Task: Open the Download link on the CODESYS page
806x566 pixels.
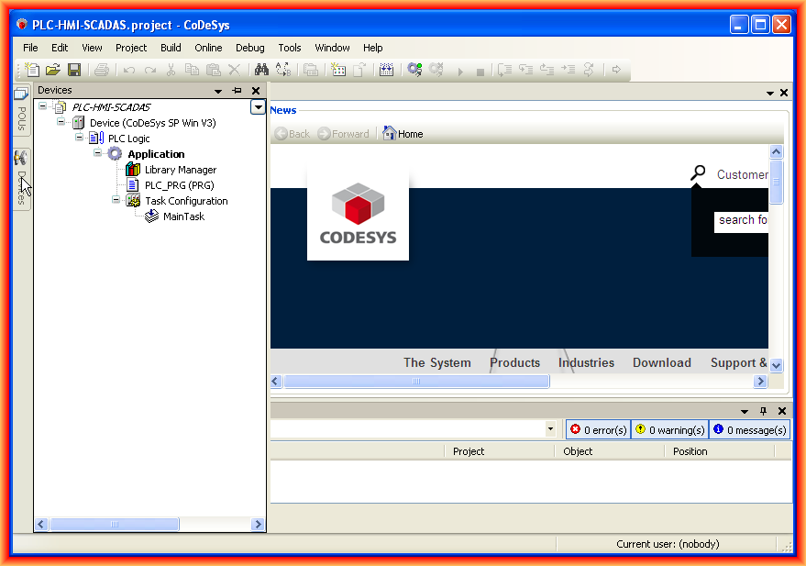Action: click(x=661, y=362)
